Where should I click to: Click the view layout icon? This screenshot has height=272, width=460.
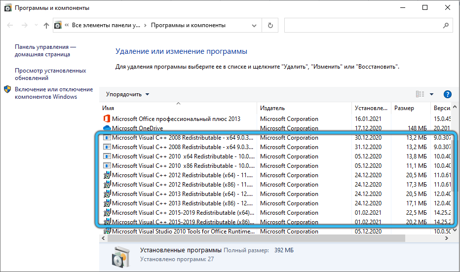(420, 94)
